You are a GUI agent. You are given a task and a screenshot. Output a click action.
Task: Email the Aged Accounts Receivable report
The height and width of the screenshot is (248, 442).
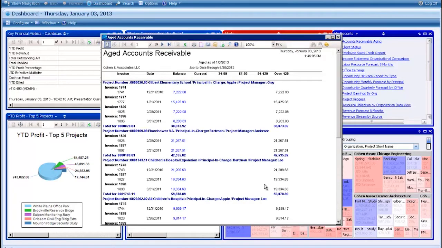point(215,44)
